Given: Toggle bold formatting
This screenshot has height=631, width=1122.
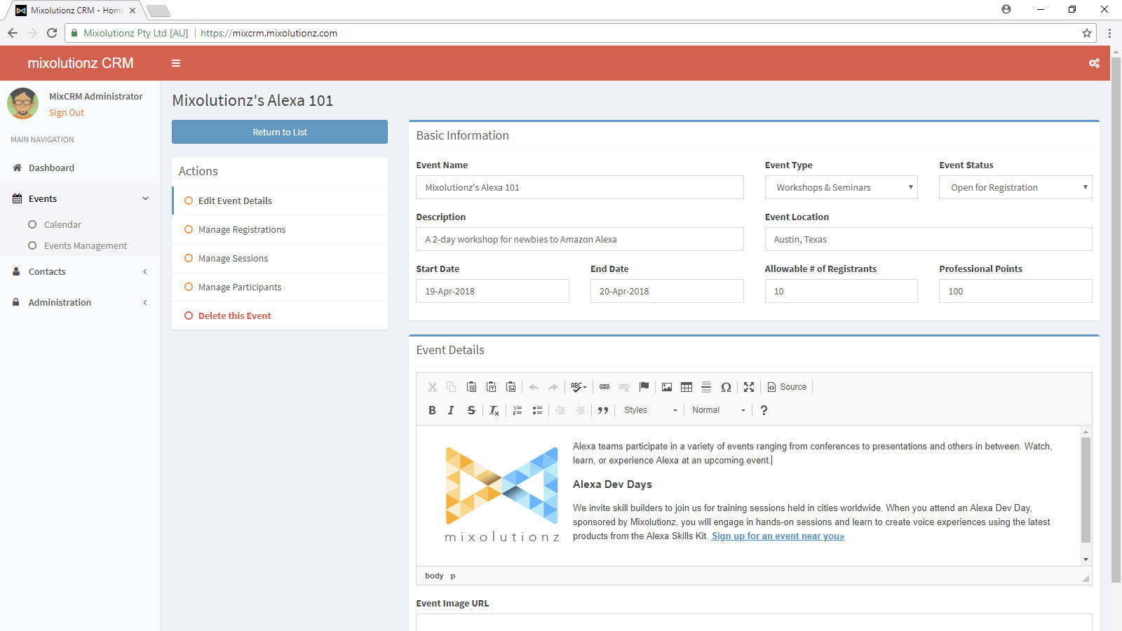Looking at the screenshot, I should 432,410.
